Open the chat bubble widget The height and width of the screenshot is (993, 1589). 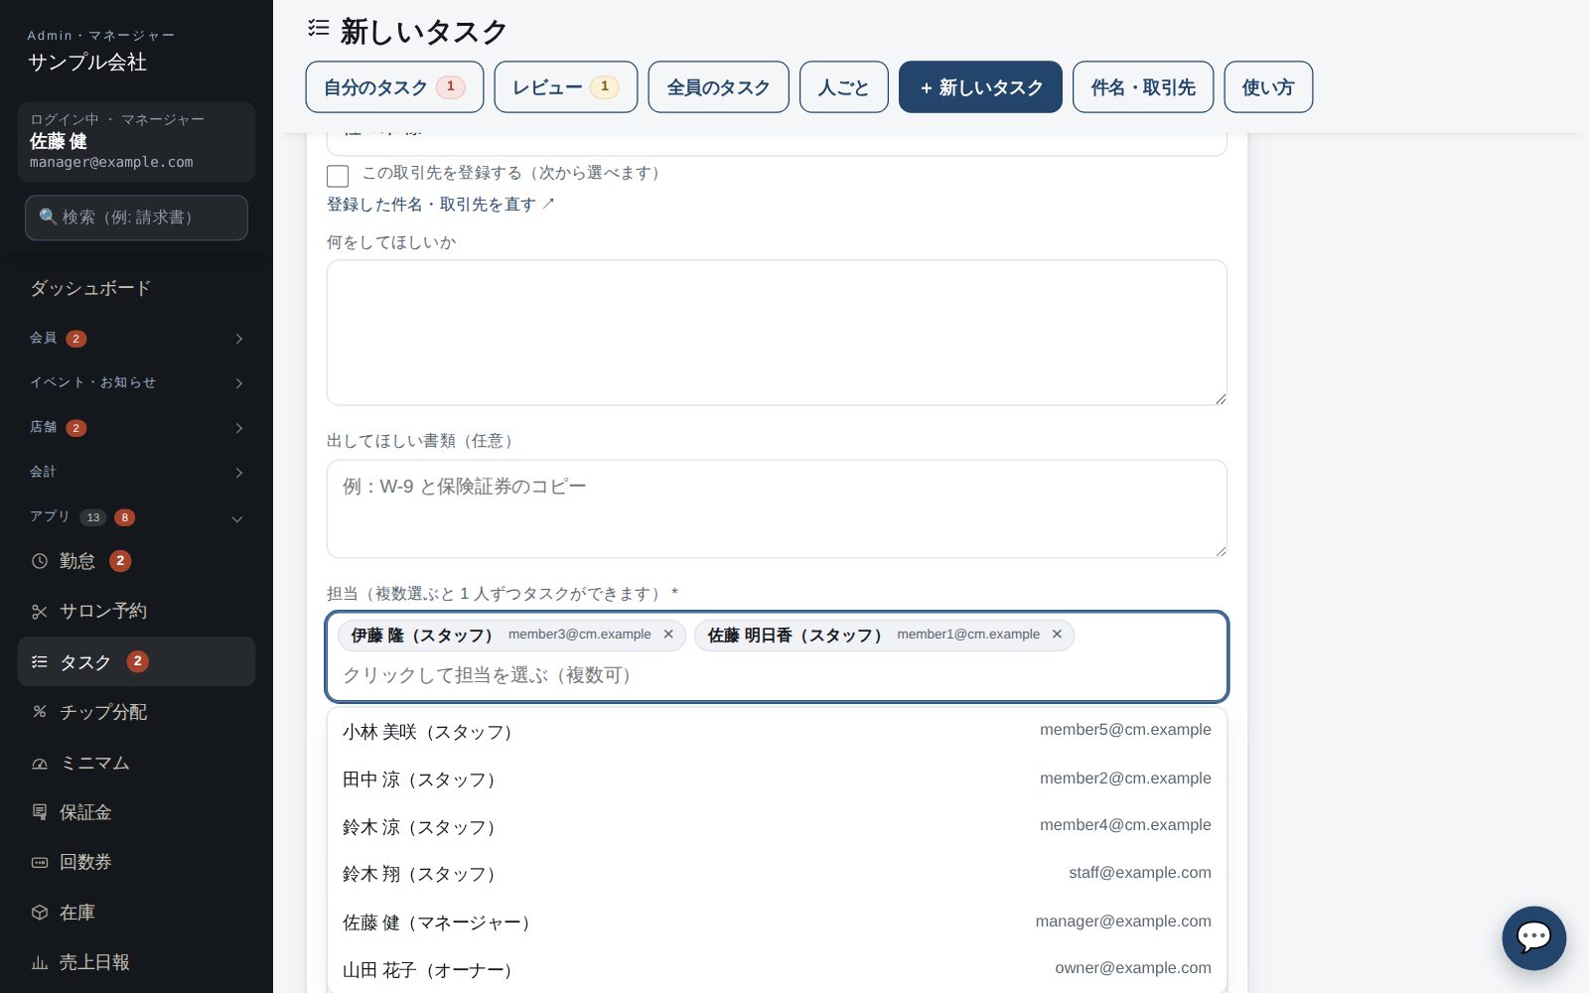[1533, 937]
